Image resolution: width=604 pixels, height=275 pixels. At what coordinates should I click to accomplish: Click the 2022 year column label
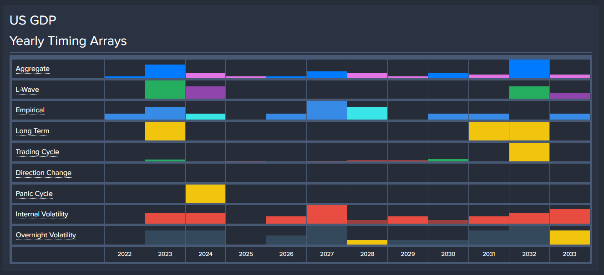[124, 254]
